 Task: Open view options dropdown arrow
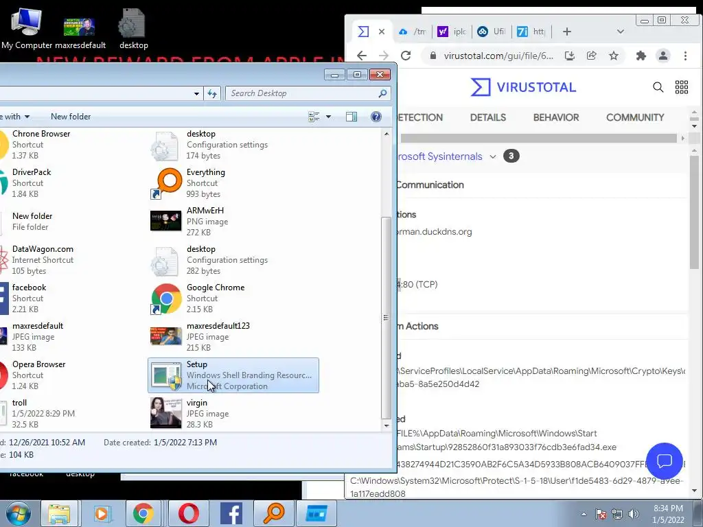coord(328,117)
